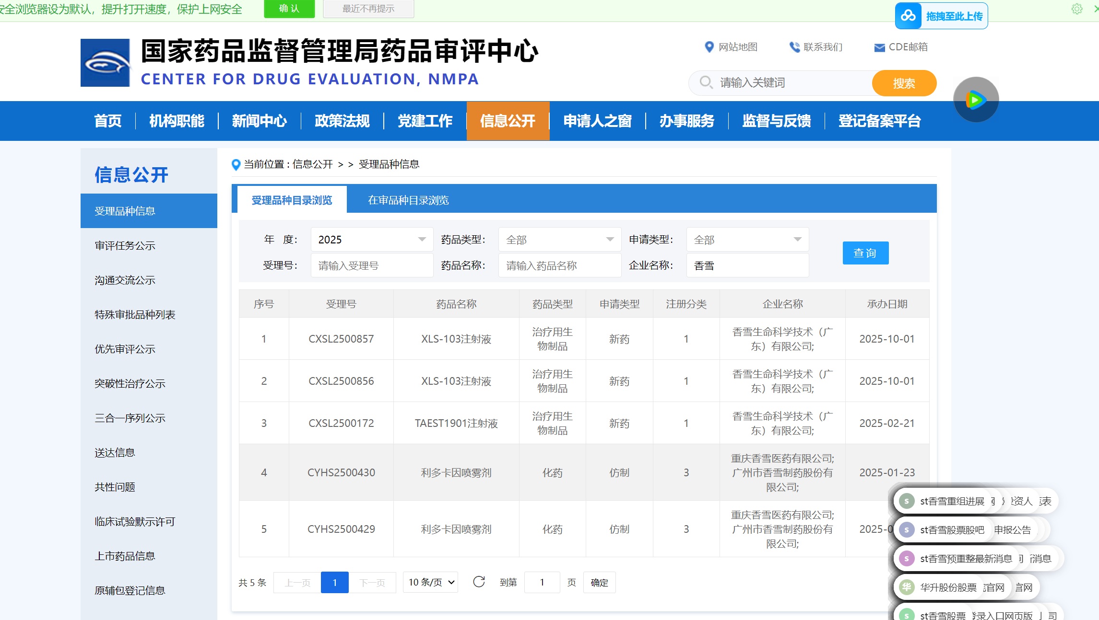Click the cloud upload icon at top
The image size is (1099, 620).
coord(908,16)
